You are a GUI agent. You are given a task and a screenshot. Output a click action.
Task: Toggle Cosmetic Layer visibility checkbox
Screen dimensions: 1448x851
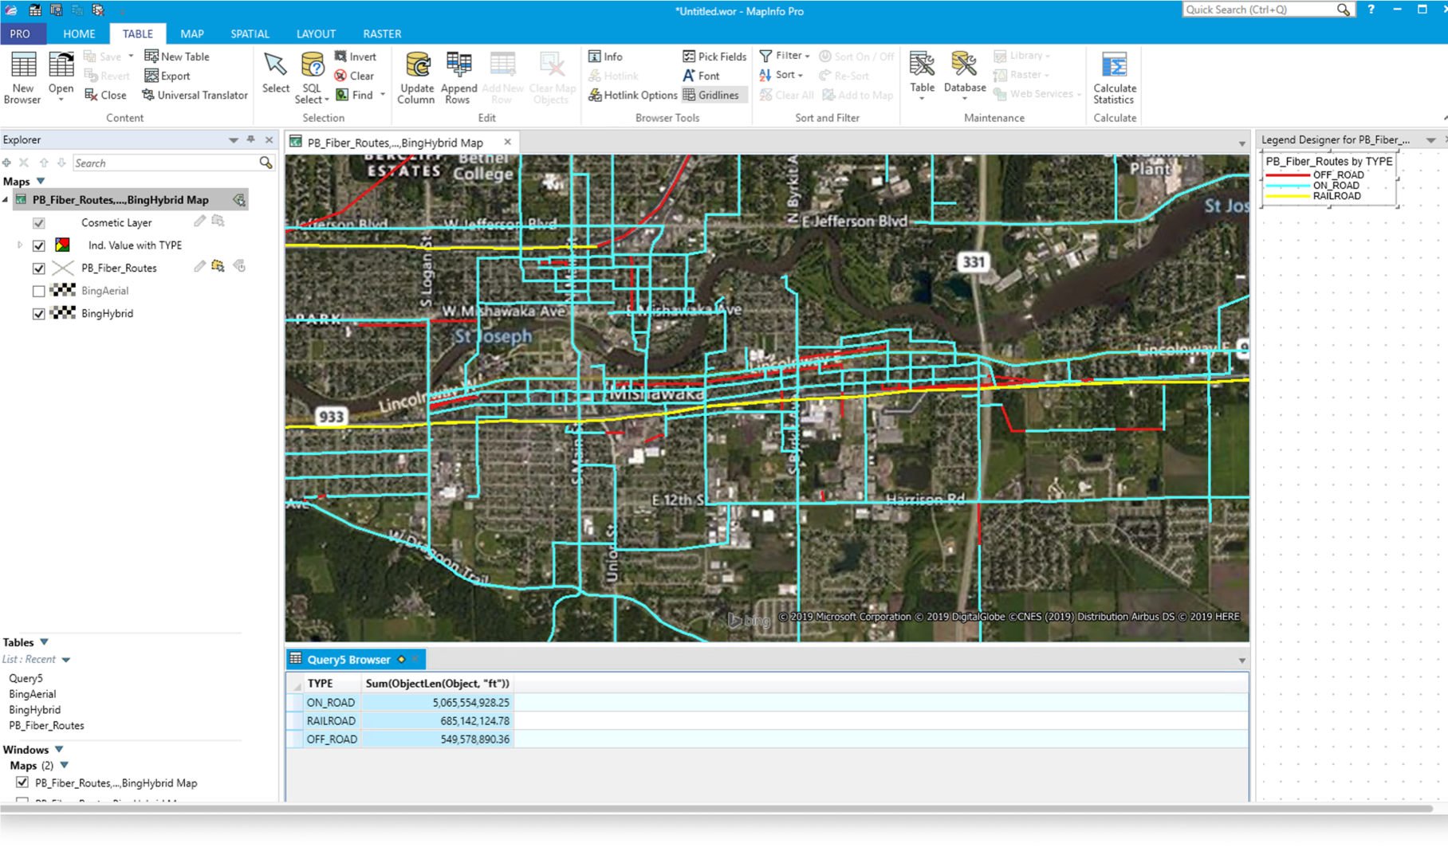coord(39,222)
